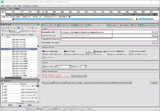Click the Save Settings button
The width and height of the screenshot is (160, 111).
pos(48,82)
